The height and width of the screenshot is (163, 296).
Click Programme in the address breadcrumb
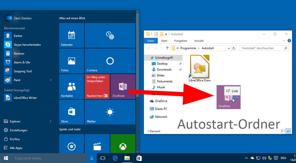coord(188,48)
